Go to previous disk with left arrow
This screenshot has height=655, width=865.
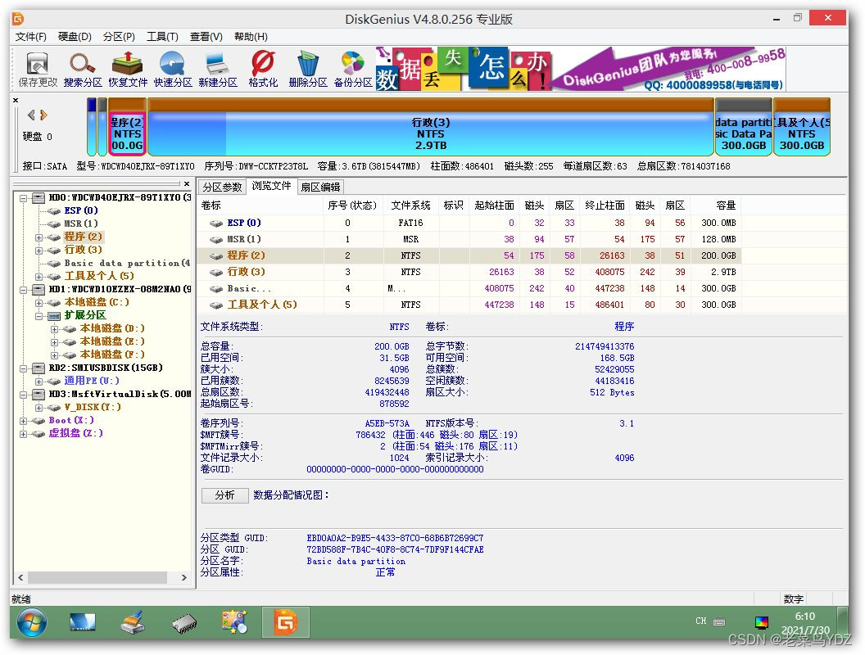31,115
